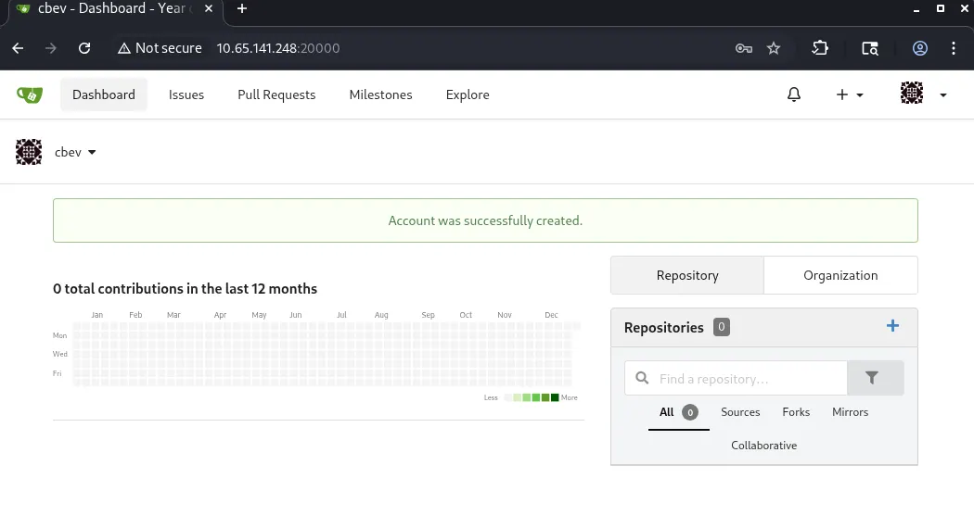Click the darkest green heatmap legend square
Image resolution: width=974 pixels, height=528 pixels.
(555, 397)
